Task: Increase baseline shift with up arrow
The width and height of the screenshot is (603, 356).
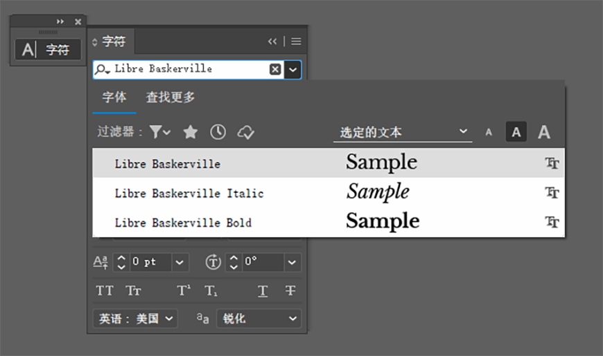Action: tap(121, 258)
